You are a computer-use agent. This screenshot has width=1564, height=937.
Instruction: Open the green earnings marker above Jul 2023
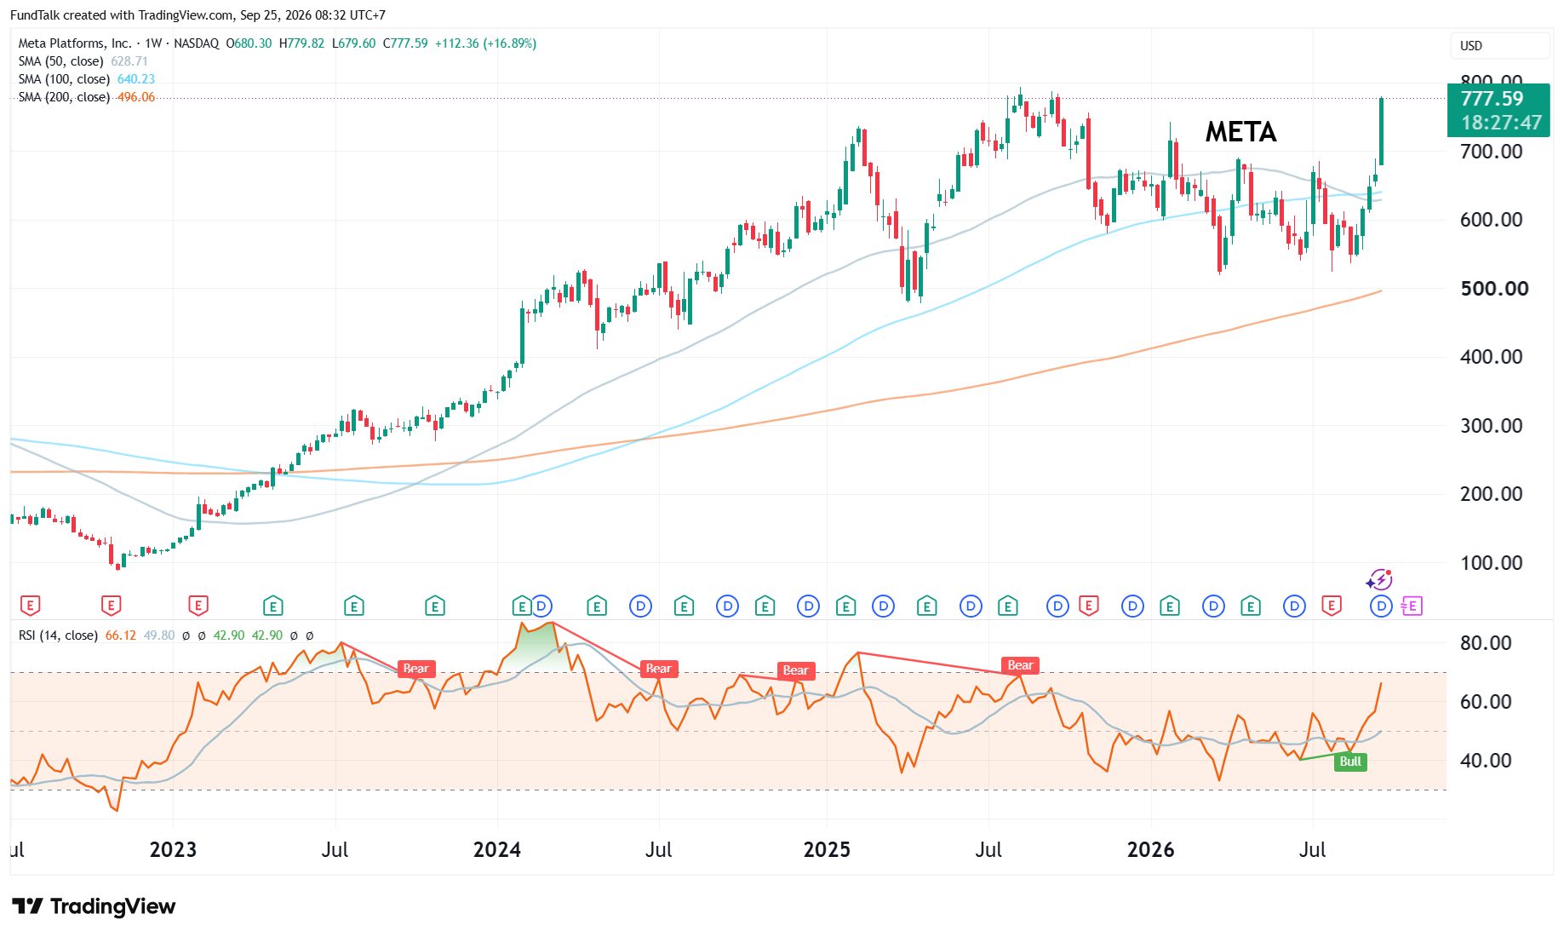353,606
